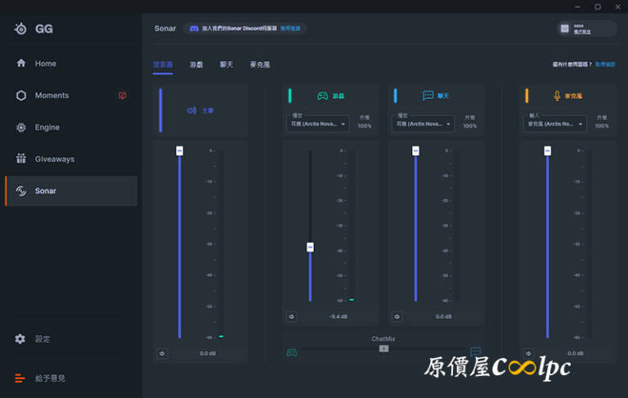Open the user account button
This screenshot has width=628, height=398.
585,29
